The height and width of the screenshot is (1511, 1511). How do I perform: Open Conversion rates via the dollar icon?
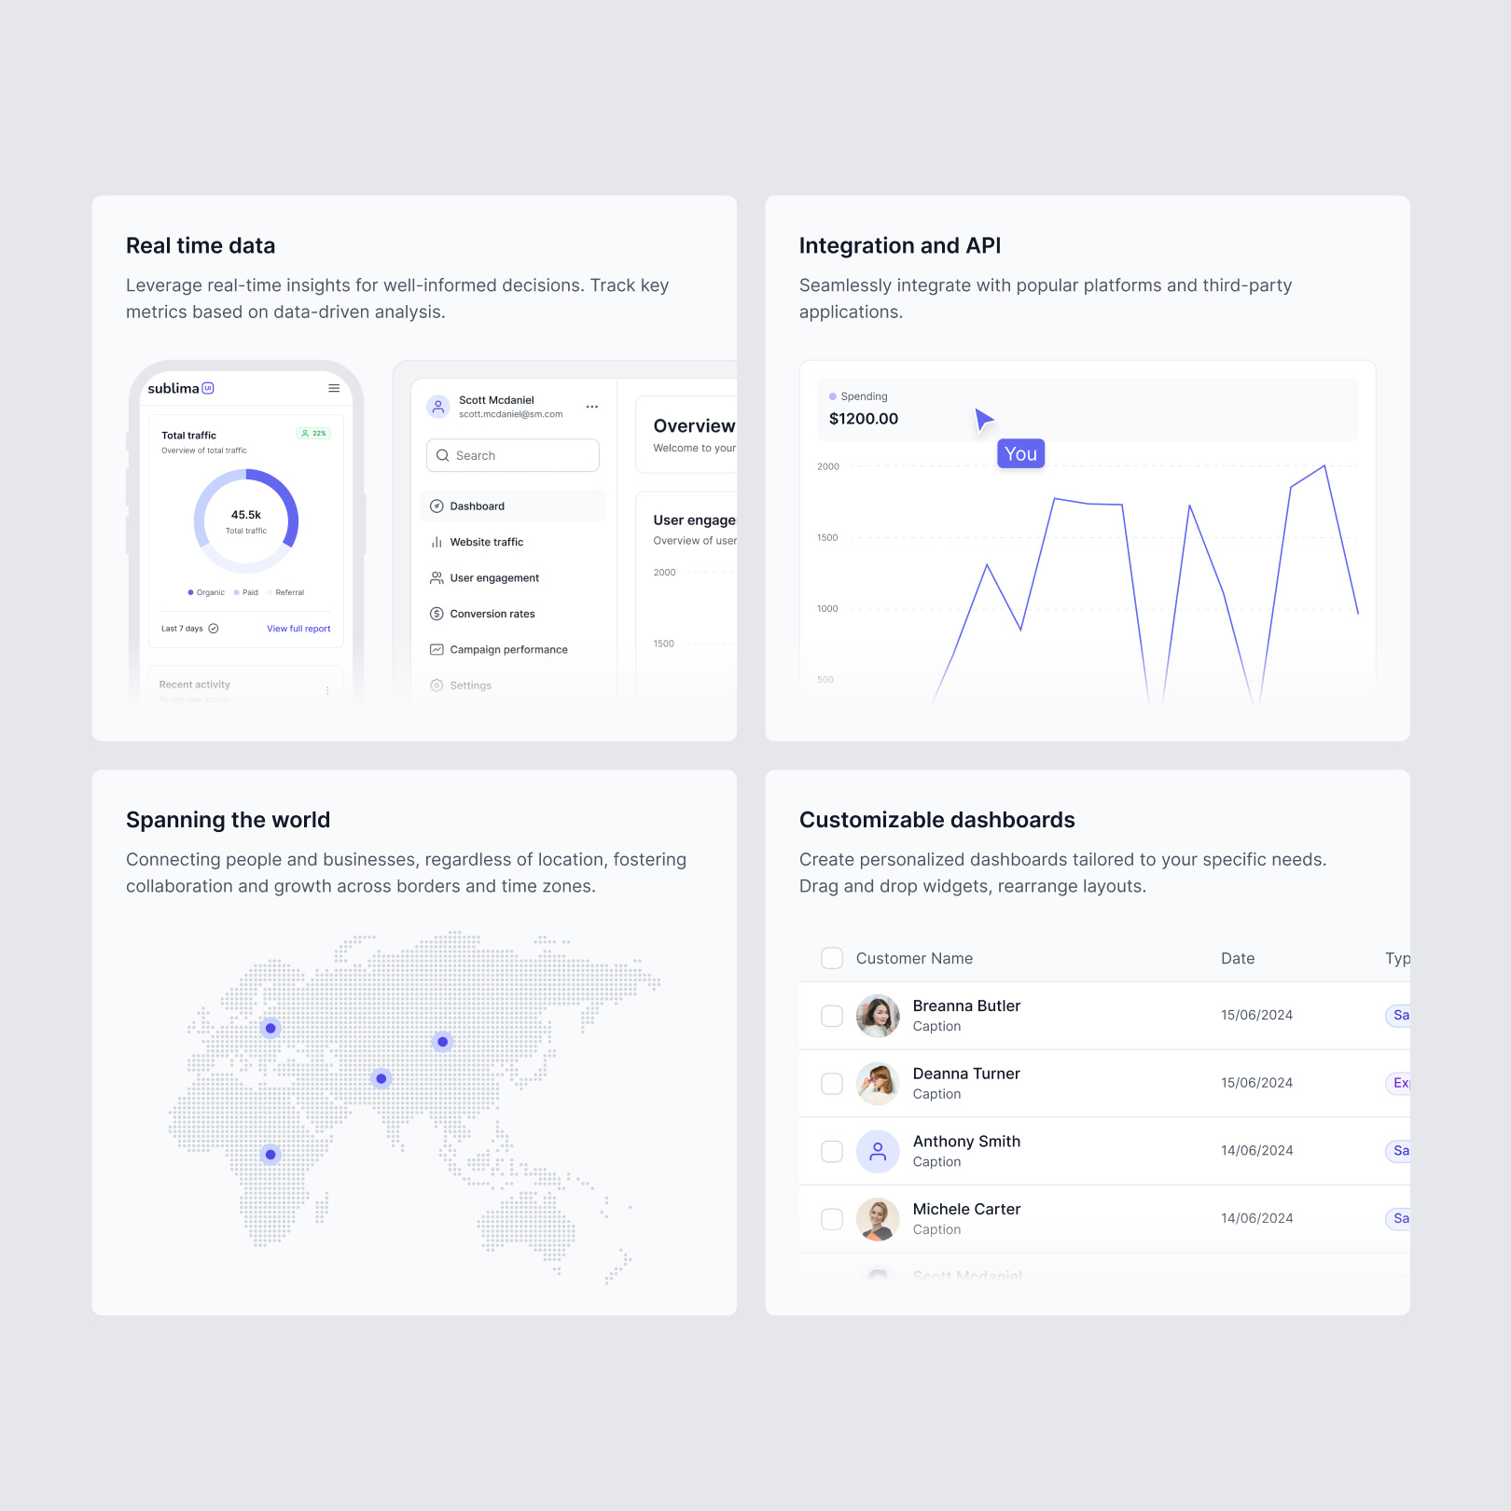(436, 614)
